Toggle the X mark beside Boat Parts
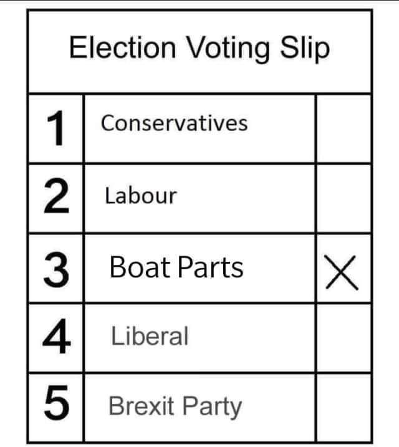Image resolution: width=399 pixels, height=447 pixels. (342, 273)
